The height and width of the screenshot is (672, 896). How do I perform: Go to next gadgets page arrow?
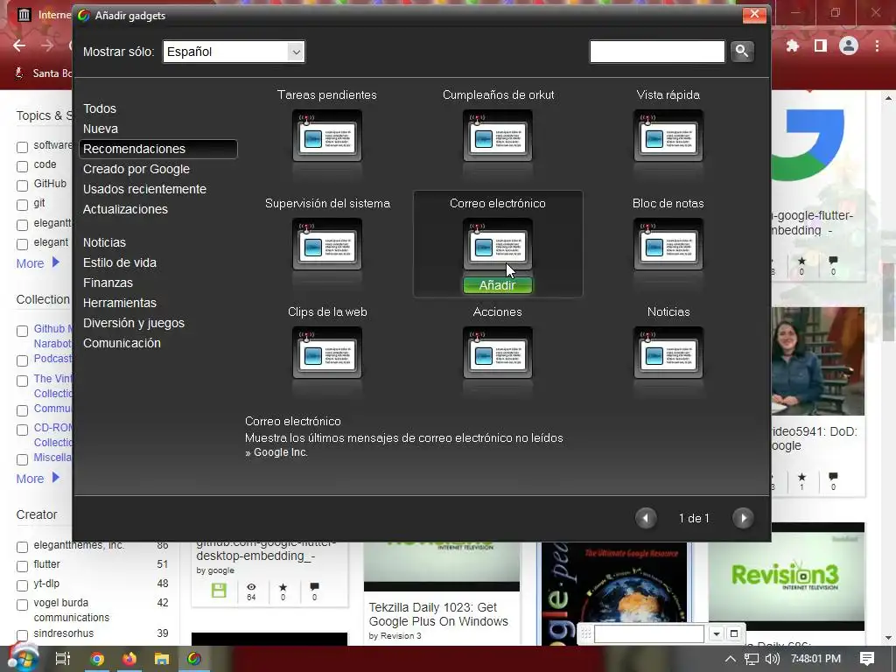pyautogui.click(x=743, y=518)
